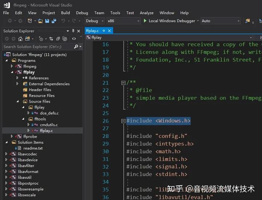
Task: Click the Solutions and Folders view icon
Action: coord(27,39)
